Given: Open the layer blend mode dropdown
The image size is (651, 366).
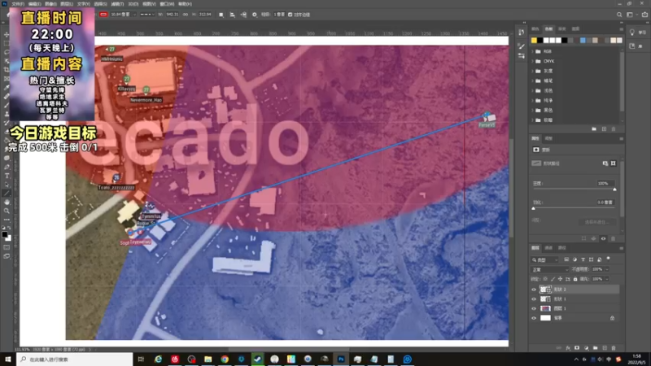Looking at the screenshot, I should [550, 269].
